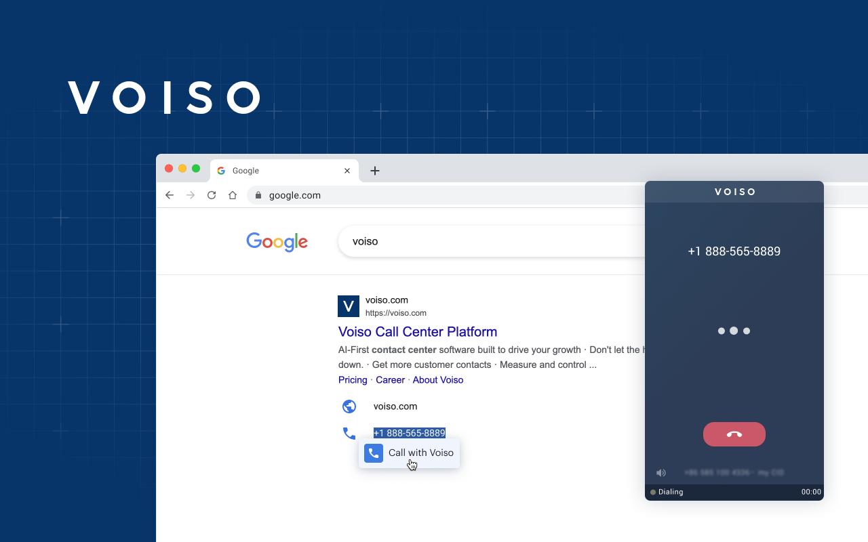Open the About Voiso sitelink
The height and width of the screenshot is (542, 868).
438,380
